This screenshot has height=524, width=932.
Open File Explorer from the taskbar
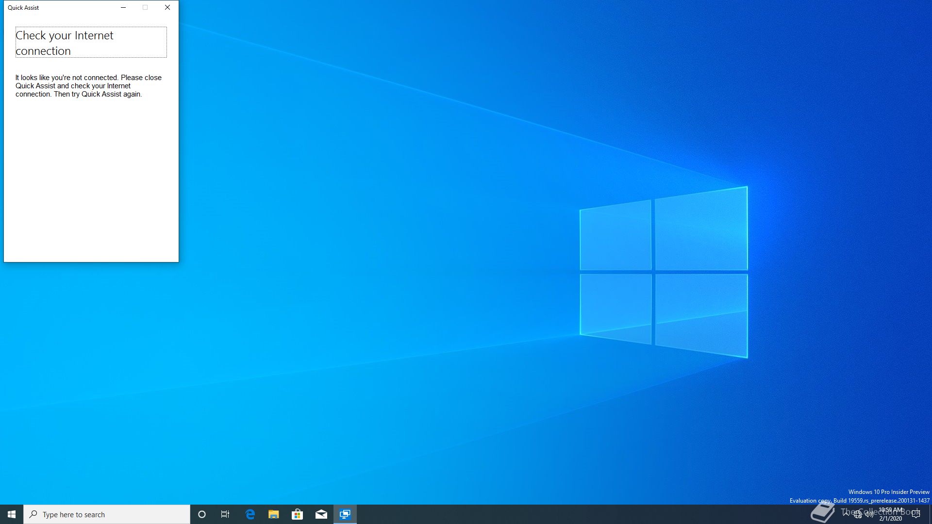coord(274,514)
